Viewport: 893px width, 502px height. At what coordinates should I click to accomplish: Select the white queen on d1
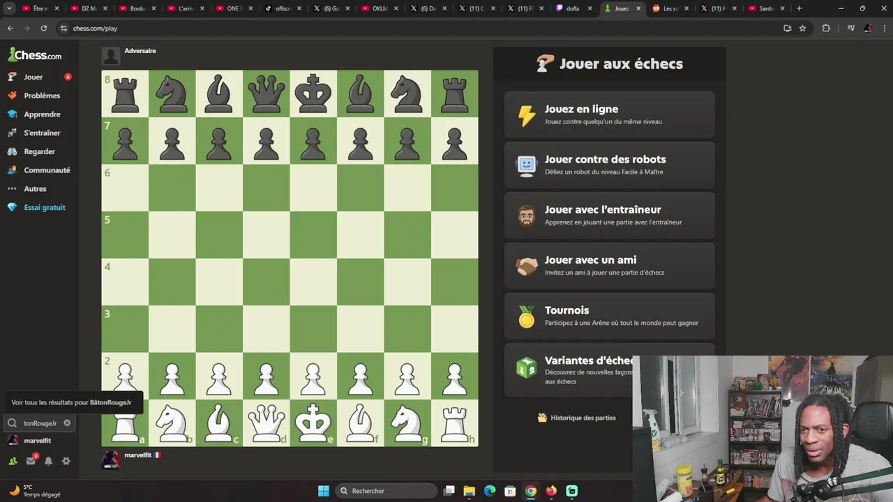266,423
